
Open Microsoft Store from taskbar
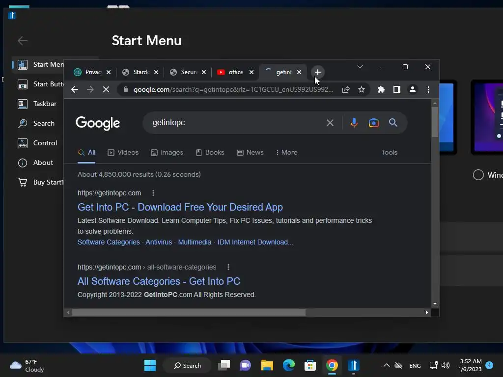(x=310, y=365)
